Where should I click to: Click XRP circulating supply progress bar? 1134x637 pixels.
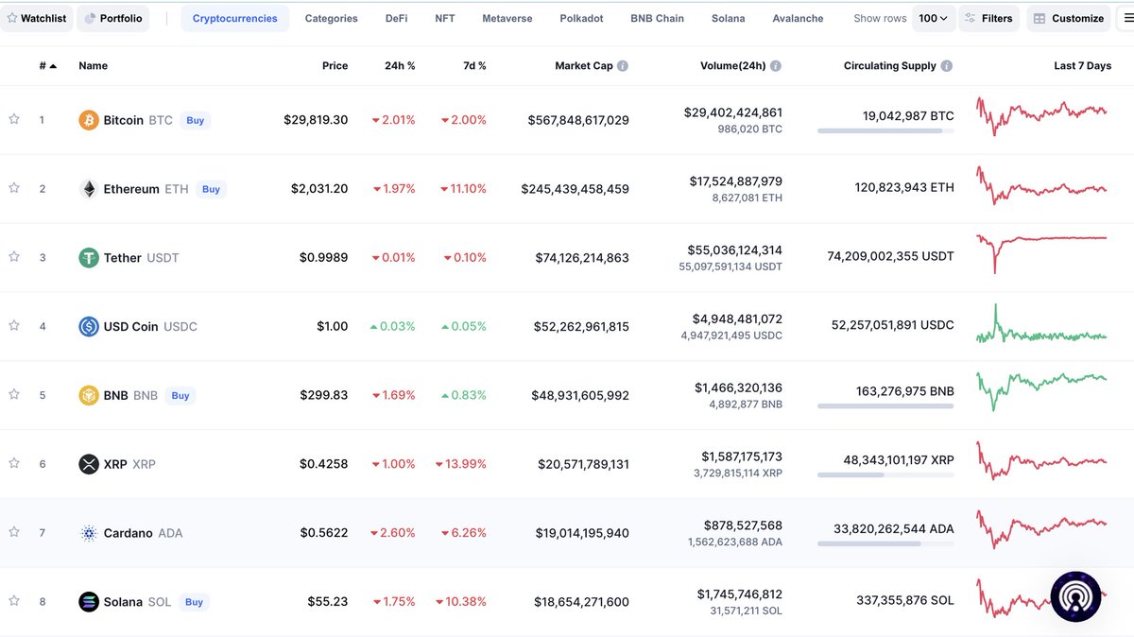885,474
